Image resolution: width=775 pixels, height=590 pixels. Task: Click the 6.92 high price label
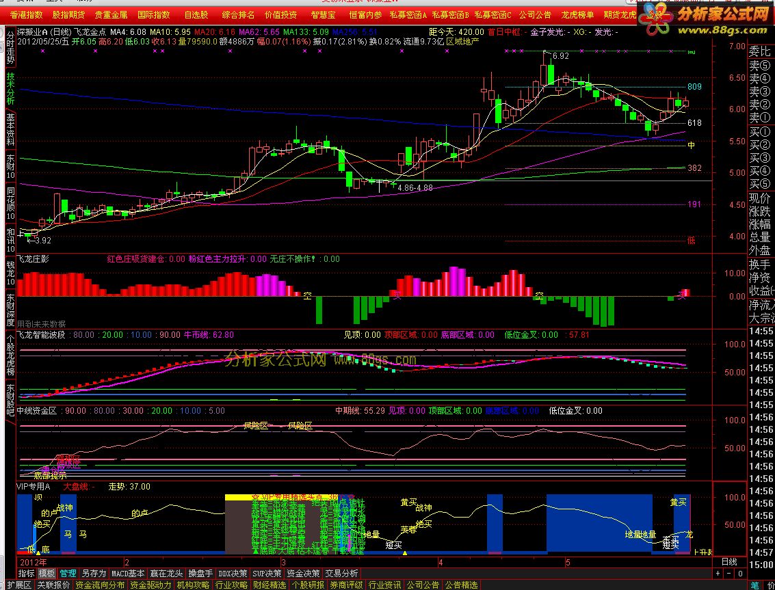(x=560, y=56)
